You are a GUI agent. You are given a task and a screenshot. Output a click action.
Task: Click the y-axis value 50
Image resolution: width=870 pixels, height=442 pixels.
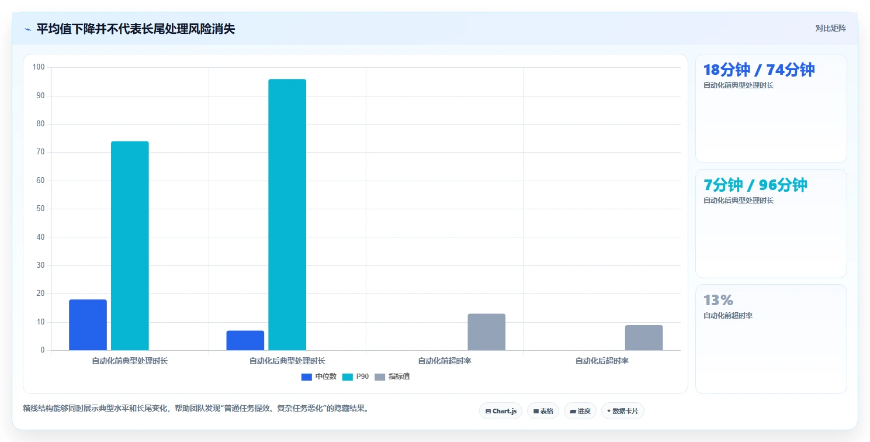coord(40,209)
